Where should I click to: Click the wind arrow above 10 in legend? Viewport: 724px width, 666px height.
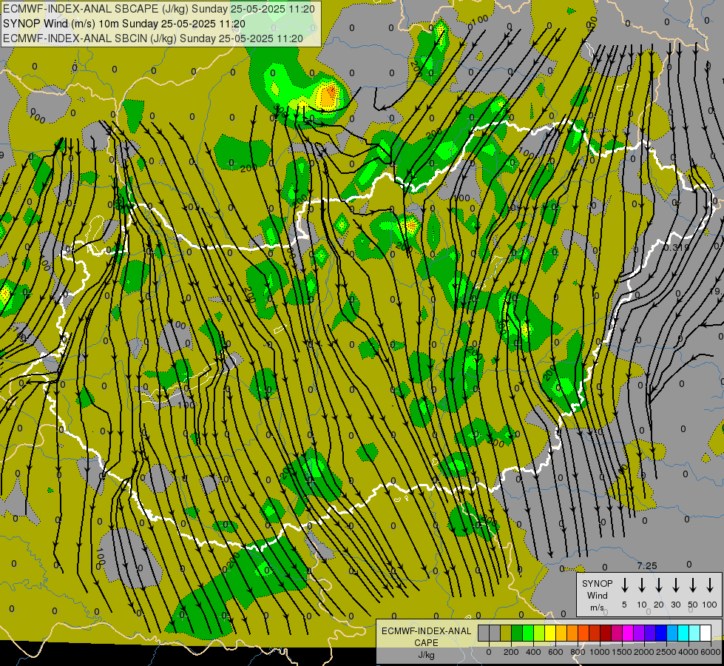(x=641, y=585)
